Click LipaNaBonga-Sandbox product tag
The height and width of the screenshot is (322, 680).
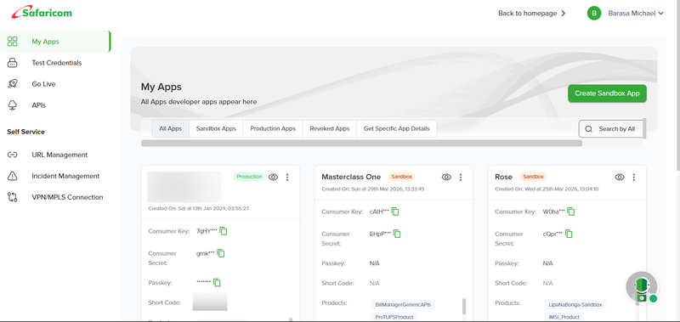pos(575,305)
